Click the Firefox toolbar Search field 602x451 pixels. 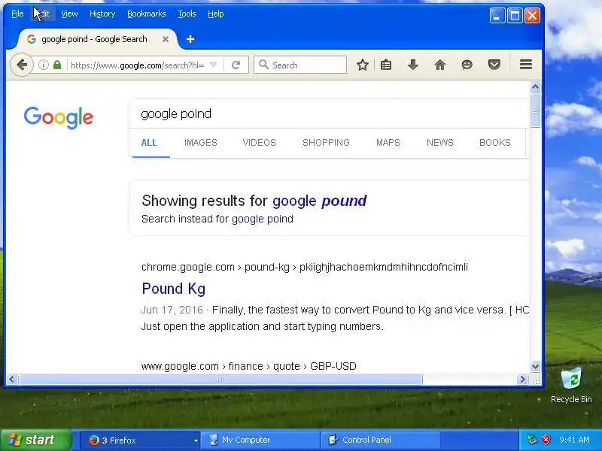(300, 65)
